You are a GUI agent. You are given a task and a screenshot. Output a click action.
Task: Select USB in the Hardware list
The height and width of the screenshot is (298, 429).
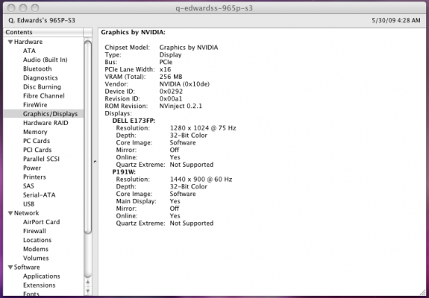point(29,204)
